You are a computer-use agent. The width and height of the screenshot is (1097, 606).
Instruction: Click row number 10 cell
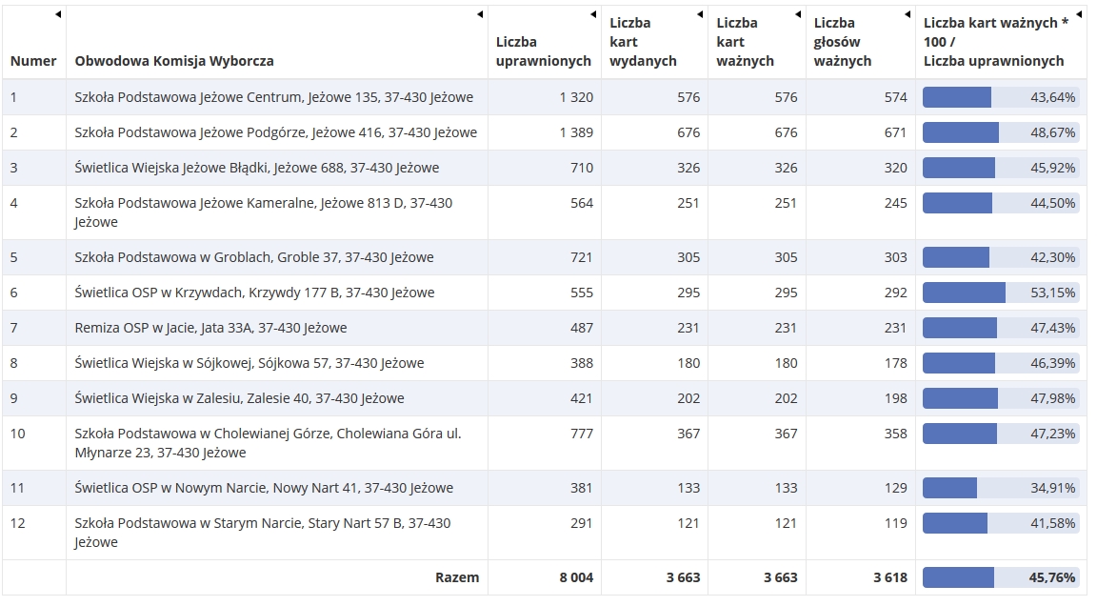click(18, 434)
